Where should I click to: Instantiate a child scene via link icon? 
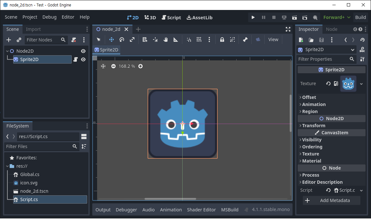pos(19,40)
